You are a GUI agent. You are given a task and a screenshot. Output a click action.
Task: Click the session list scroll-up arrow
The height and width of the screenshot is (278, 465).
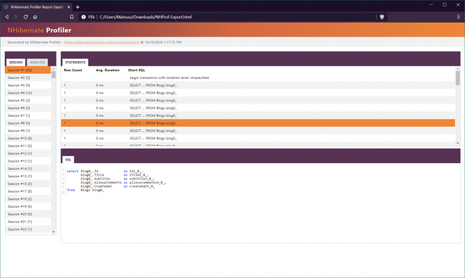[x=54, y=69]
